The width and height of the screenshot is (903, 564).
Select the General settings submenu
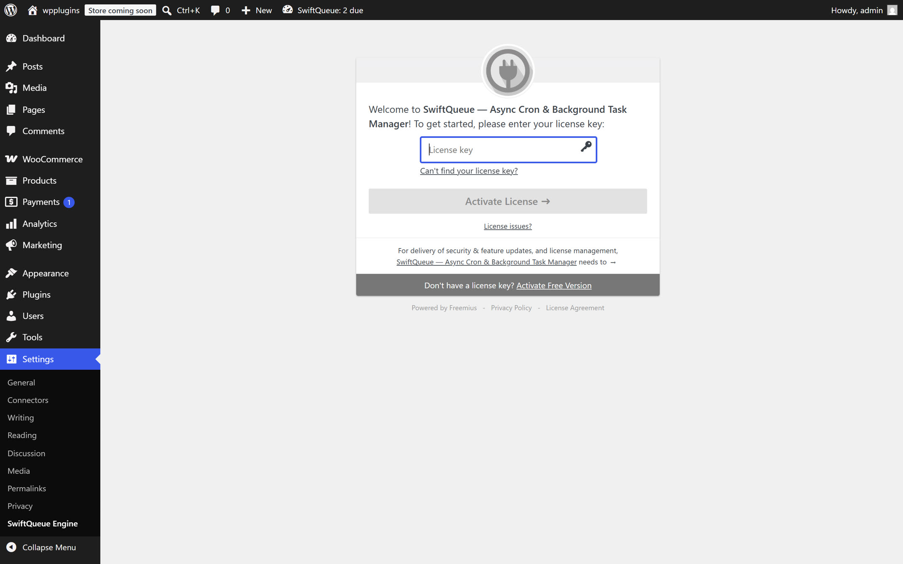pos(21,382)
